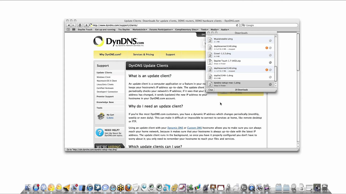Open the Services & Pricing tab

(x=143, y=54)
